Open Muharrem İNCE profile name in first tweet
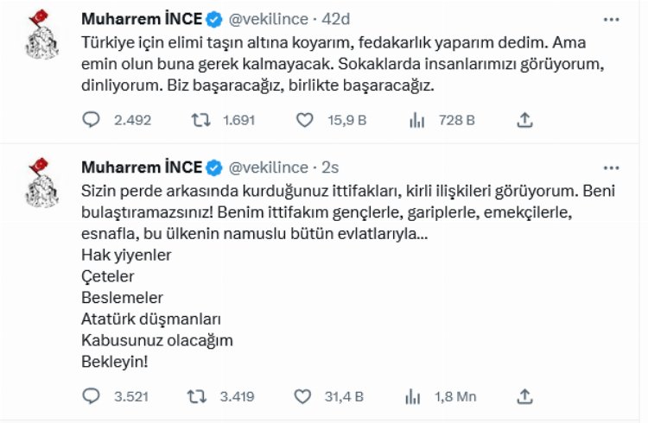The image size is (648, 423). 141,19
